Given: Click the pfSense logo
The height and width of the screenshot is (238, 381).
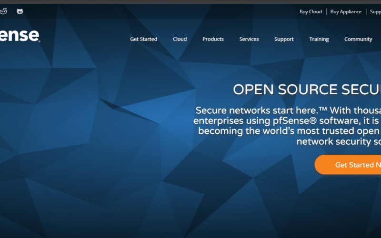Looking at the screenshot, I should click(20, 36).
